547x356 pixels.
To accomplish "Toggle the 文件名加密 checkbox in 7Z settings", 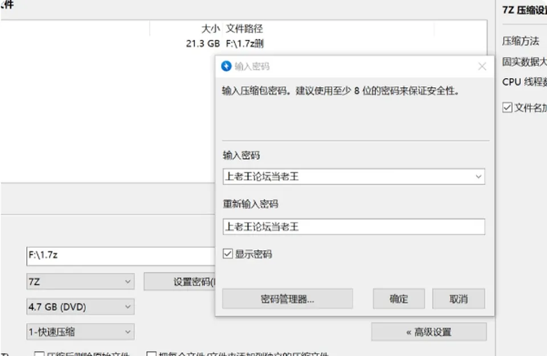I will point(507,108).
